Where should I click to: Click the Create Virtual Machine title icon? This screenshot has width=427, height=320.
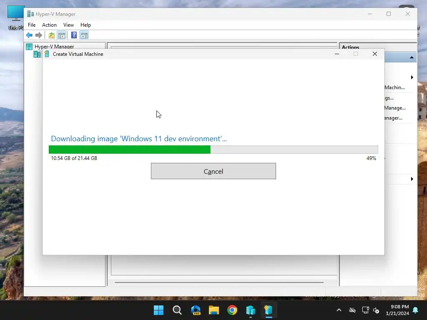point(47,54)
